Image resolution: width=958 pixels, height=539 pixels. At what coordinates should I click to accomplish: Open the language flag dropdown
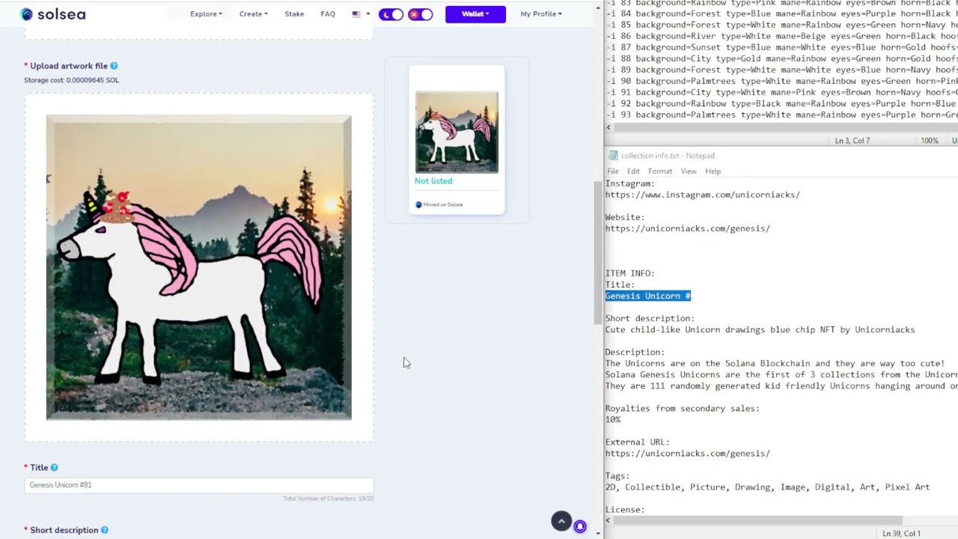361,14
